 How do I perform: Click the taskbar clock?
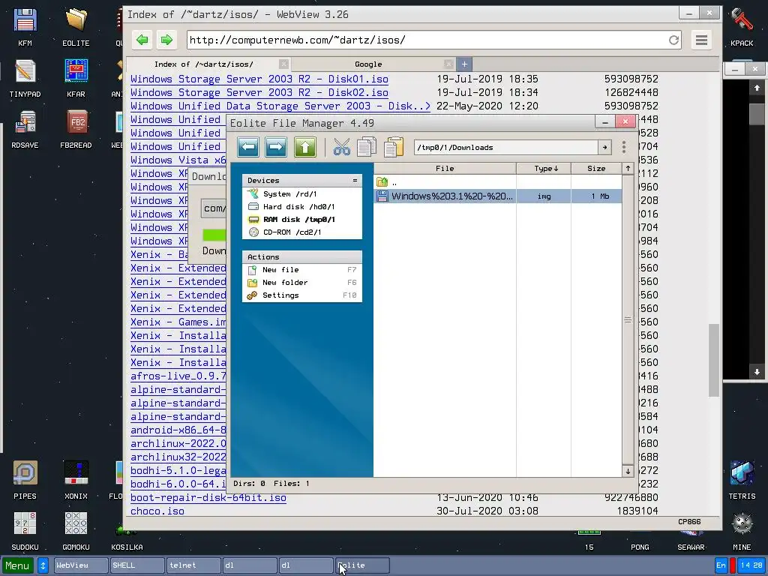pyautogui.click(x=751, y=565)
